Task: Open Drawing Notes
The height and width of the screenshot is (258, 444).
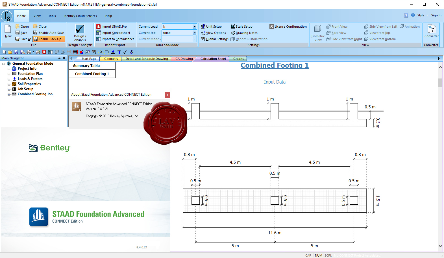Action: pyautogui.click(x=244, y=33)
